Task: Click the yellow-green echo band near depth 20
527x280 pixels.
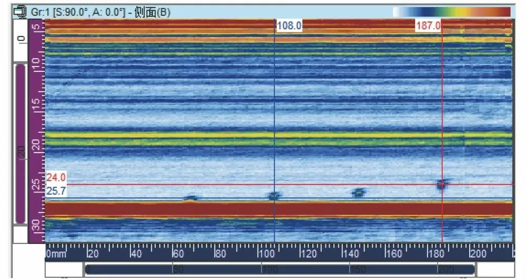Action: [x=279, y=138]
